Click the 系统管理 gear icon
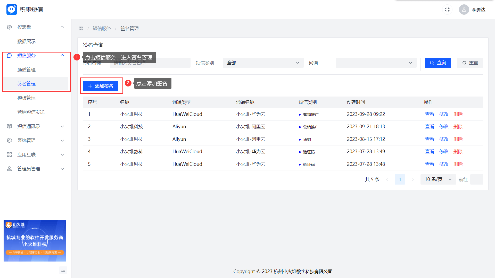This screenshot has height=278, width=495. pyautogui.click(x=10, y=140)
